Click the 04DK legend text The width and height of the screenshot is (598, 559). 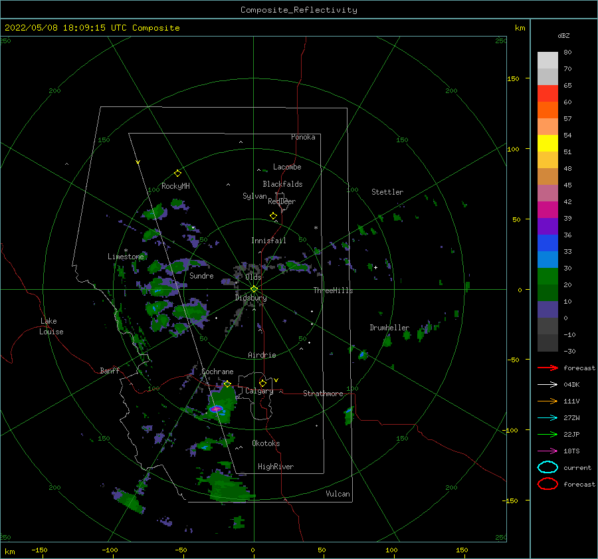[x=571, y=384]
